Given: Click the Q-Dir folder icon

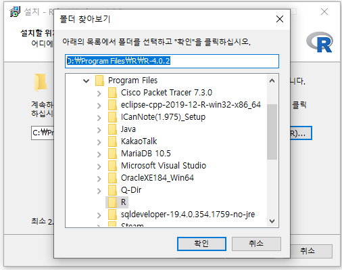Looking at the screenshot, I should point(112,190).
